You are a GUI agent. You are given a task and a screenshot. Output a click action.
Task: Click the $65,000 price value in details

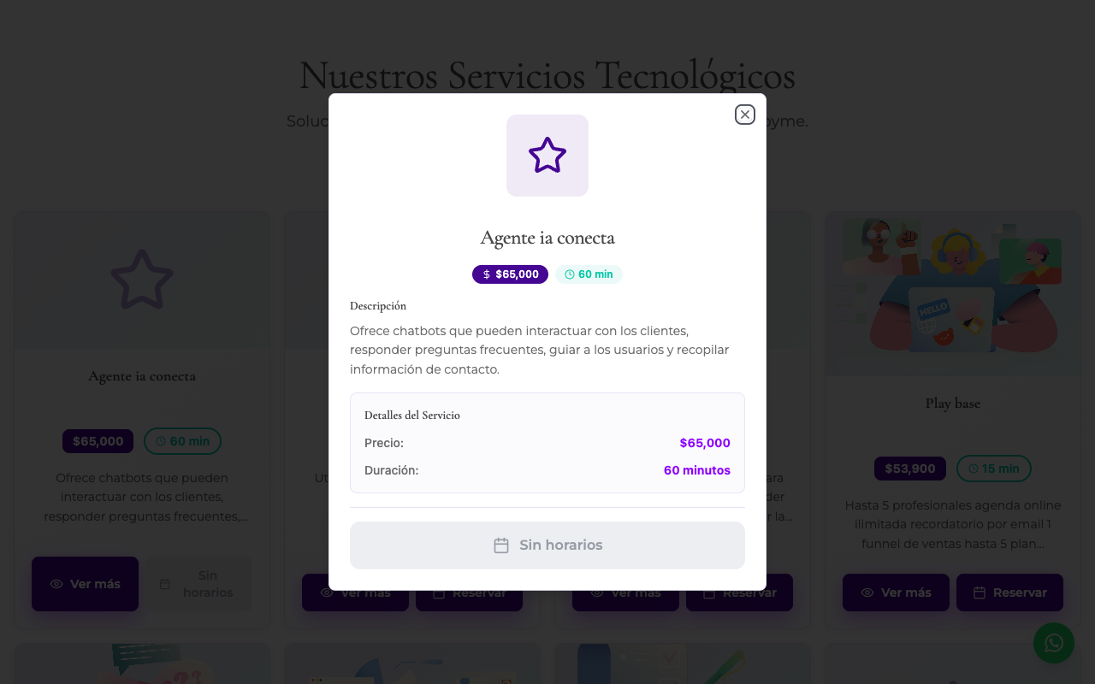[705, 443]
